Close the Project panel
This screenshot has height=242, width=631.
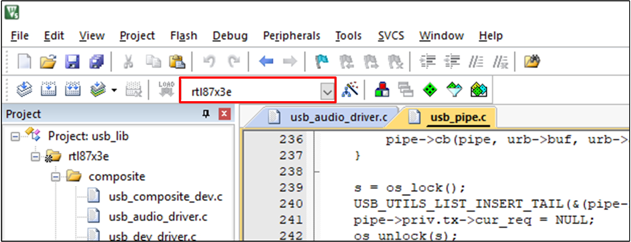click(x=224, y=114)
